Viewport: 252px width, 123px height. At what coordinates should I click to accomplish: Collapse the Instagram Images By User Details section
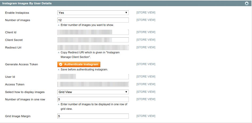[x=247, y=3]
